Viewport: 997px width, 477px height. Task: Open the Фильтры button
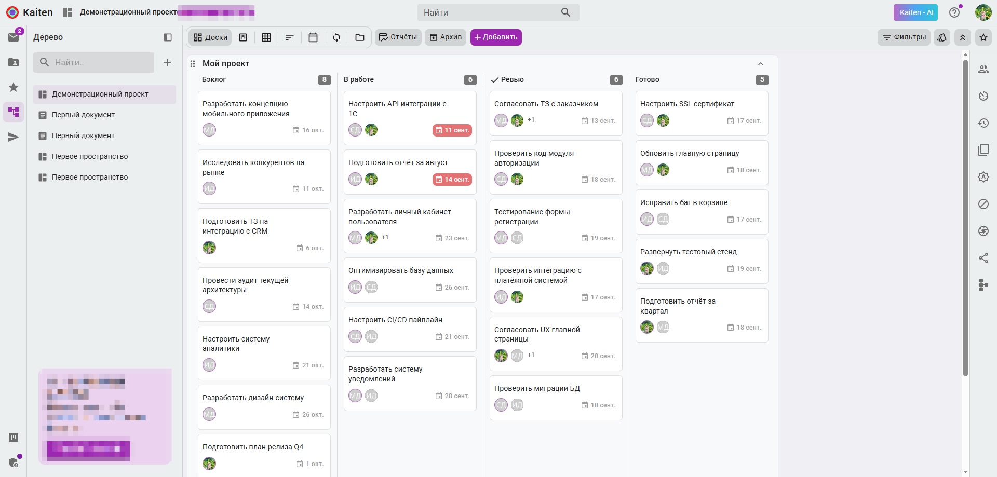pos(905,37)
